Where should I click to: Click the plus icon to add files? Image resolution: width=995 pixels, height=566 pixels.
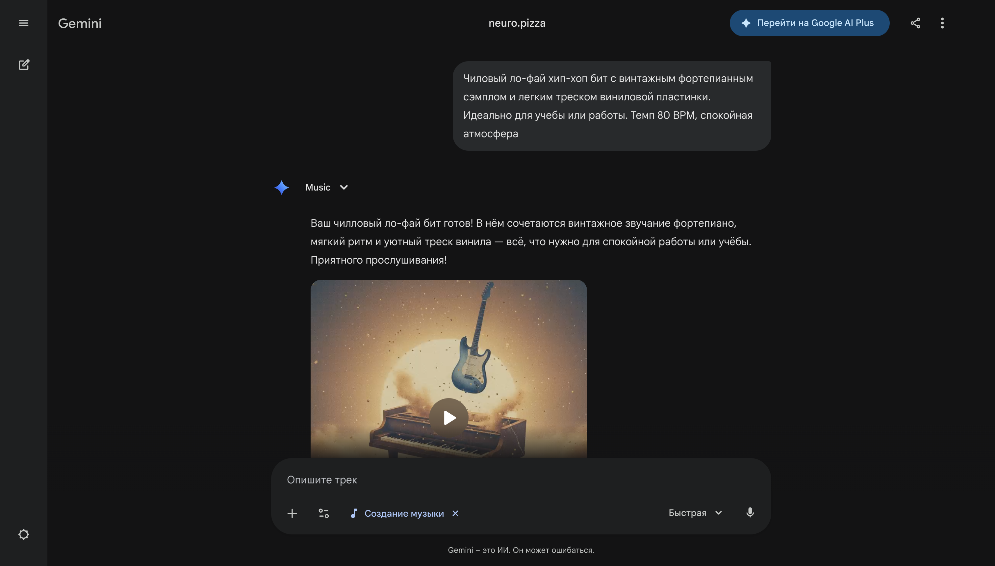[292, 513]
